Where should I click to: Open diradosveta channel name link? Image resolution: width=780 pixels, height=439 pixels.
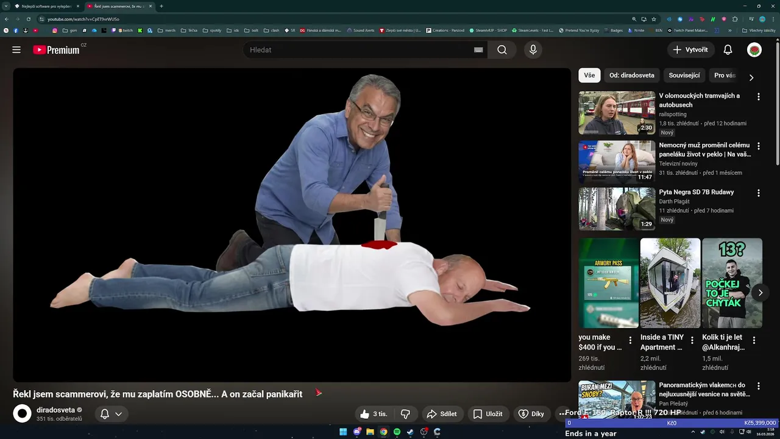click(x=55, y=410)
